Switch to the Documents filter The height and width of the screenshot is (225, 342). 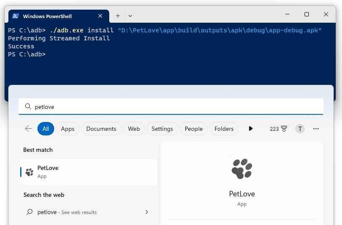101,129
